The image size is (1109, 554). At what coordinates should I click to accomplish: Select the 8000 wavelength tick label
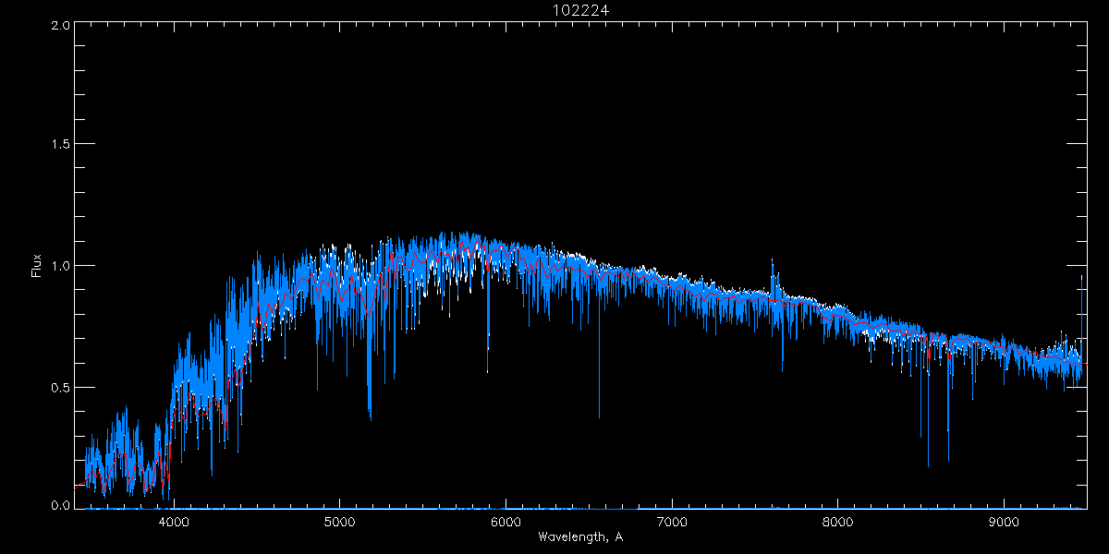click(838, 522)
